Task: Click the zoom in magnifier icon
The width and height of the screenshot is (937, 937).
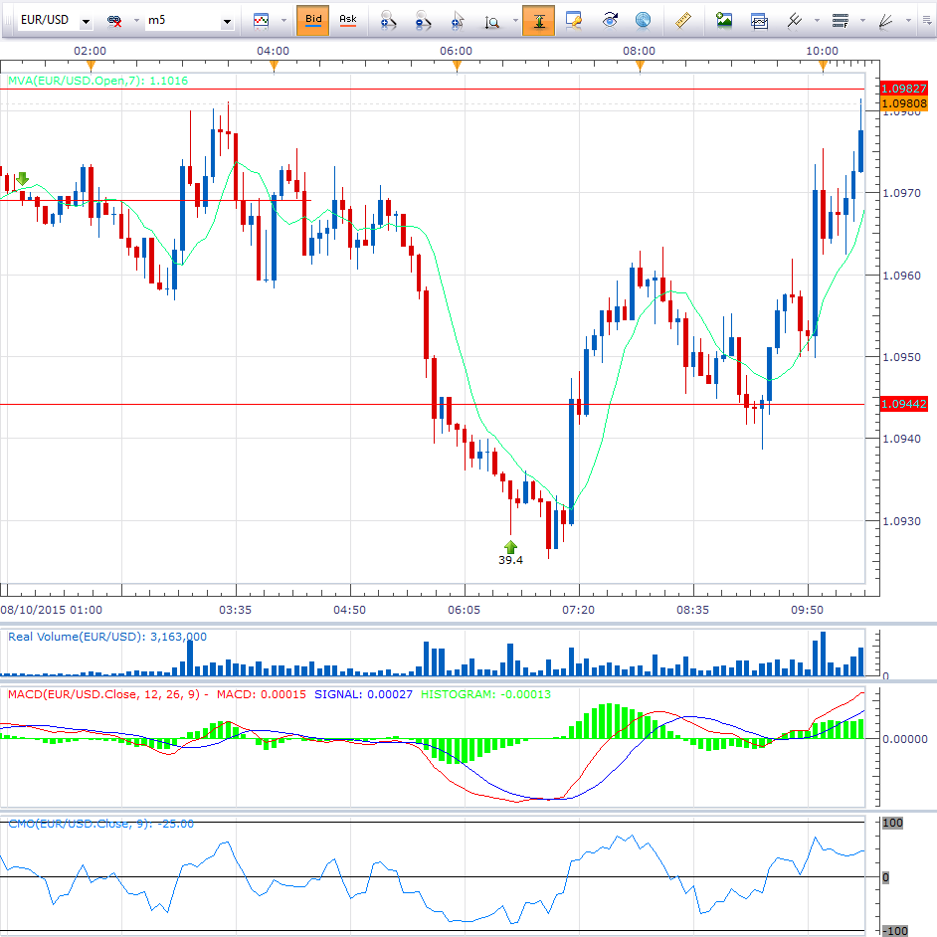Action: (389, 20)
